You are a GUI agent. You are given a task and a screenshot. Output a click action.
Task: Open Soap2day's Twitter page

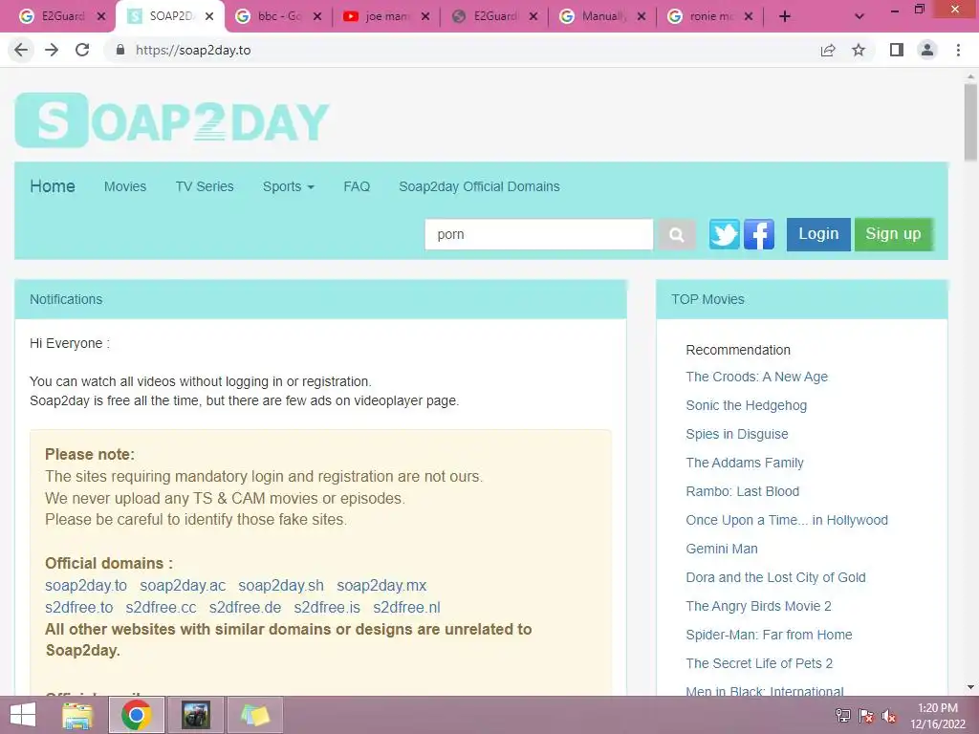(x=725, y=235)
